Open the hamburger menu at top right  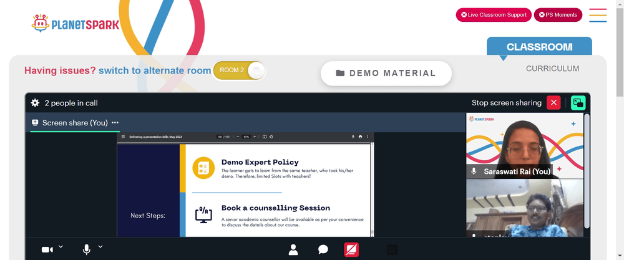[598, 15]
